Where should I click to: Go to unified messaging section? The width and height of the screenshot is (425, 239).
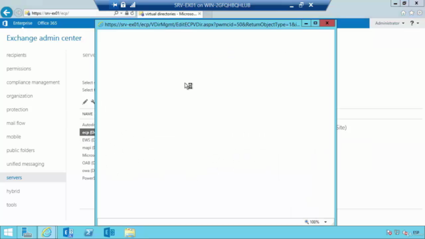click(25, 164)
